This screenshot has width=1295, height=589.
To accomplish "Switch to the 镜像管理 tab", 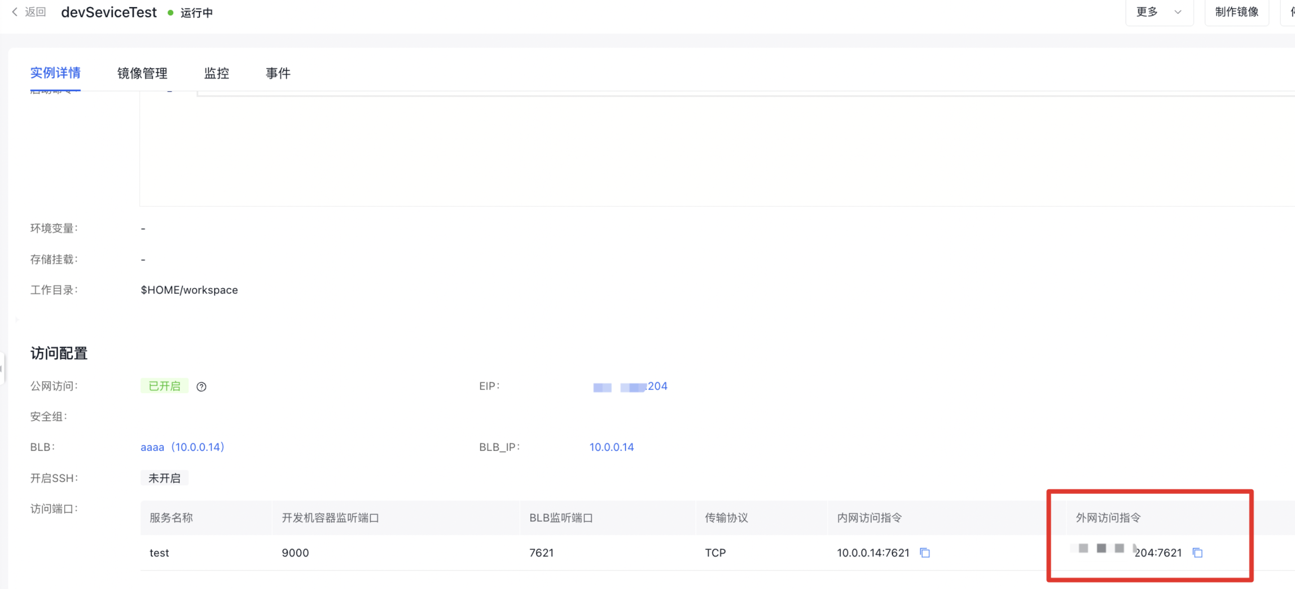I will point(142,73).
